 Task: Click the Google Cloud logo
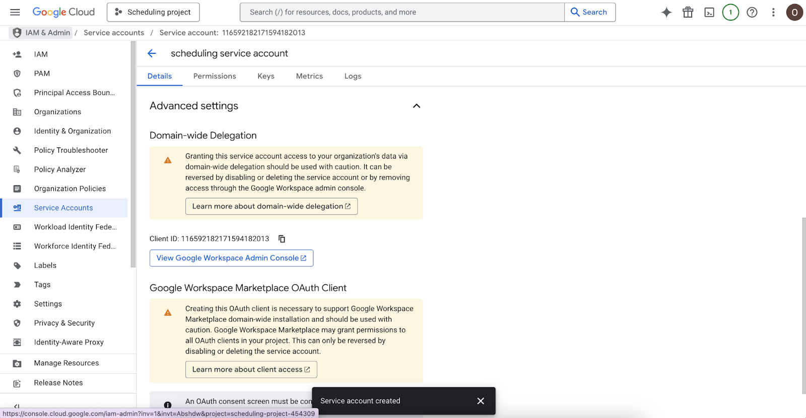(x=63, y=12)
